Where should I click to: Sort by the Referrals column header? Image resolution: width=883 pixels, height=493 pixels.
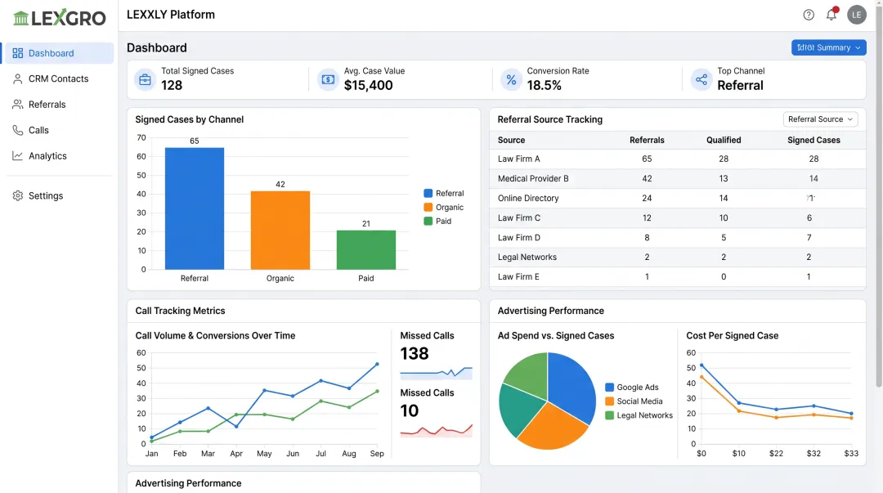pyautogui.click(x=647, y=141)
